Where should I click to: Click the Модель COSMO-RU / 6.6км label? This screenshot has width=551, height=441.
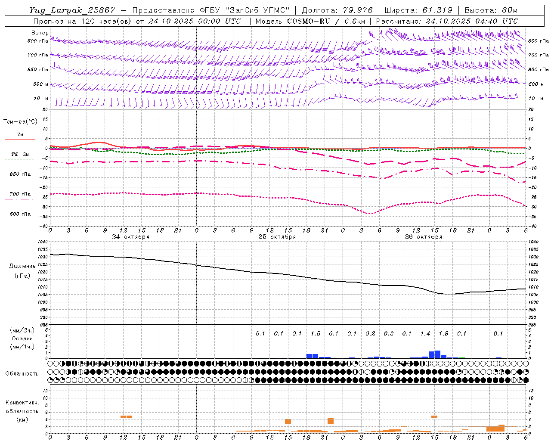pos(310,21)
